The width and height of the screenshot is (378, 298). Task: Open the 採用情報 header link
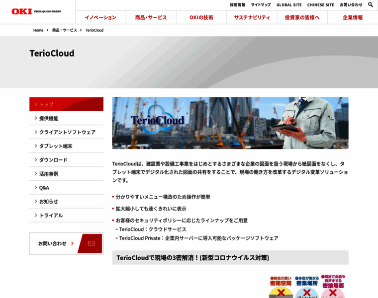coord(237,5)
